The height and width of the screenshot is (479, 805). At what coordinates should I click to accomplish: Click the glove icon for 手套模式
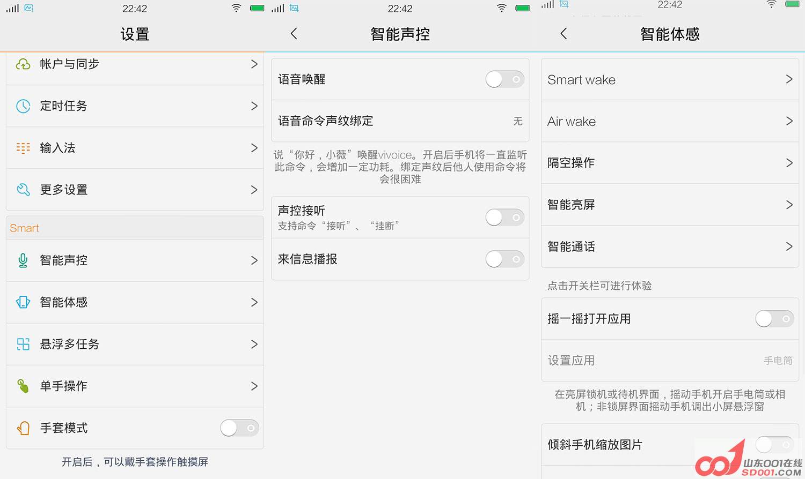[23, 428]
